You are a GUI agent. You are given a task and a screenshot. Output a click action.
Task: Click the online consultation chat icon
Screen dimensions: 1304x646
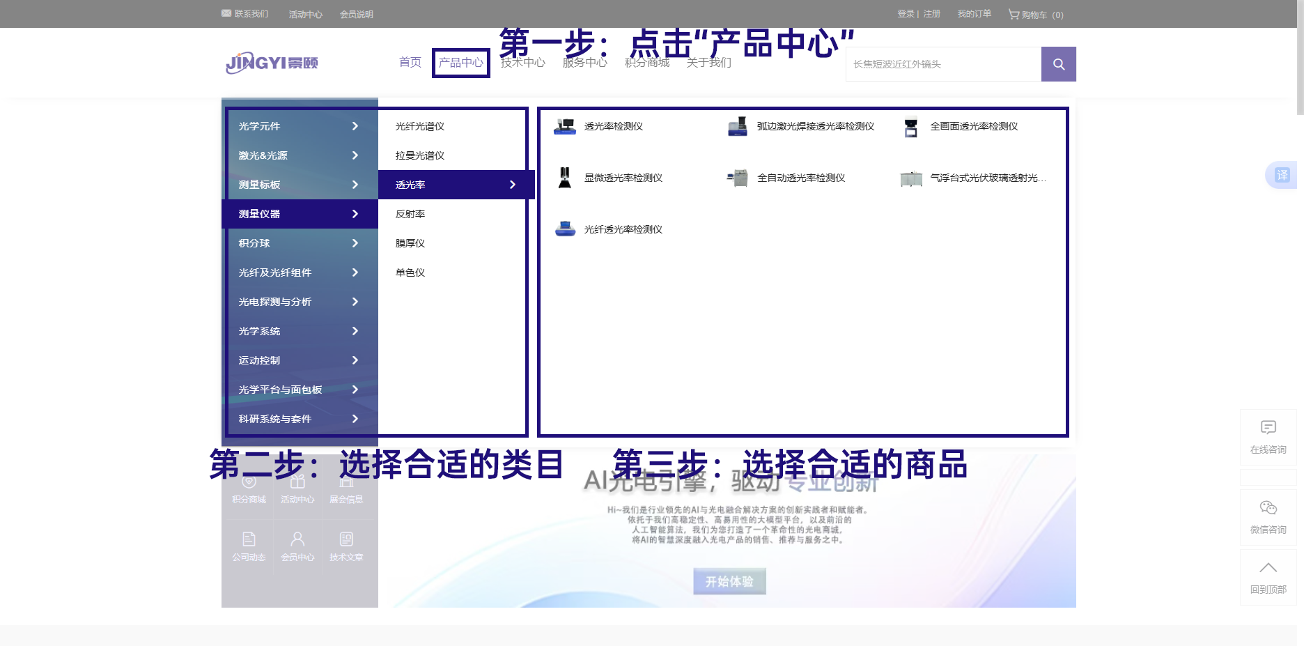click(1268, 427)
